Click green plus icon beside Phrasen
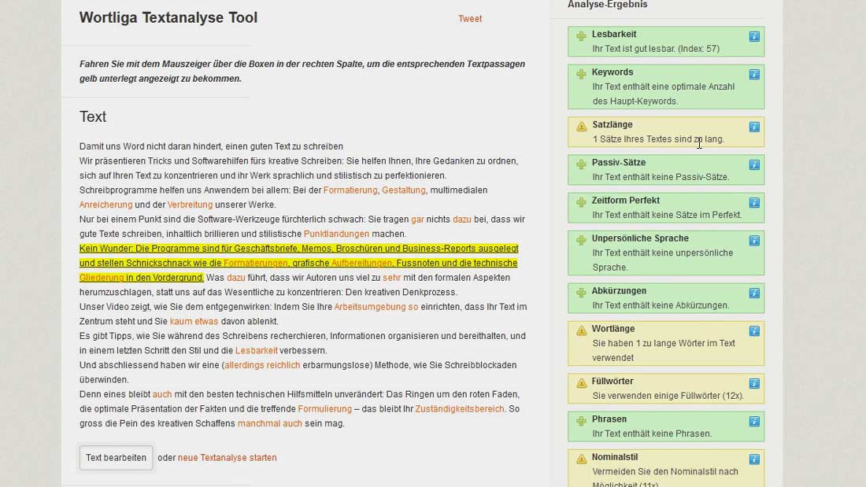This screenshot has width=866, height=487. click(x=581, y=421)
